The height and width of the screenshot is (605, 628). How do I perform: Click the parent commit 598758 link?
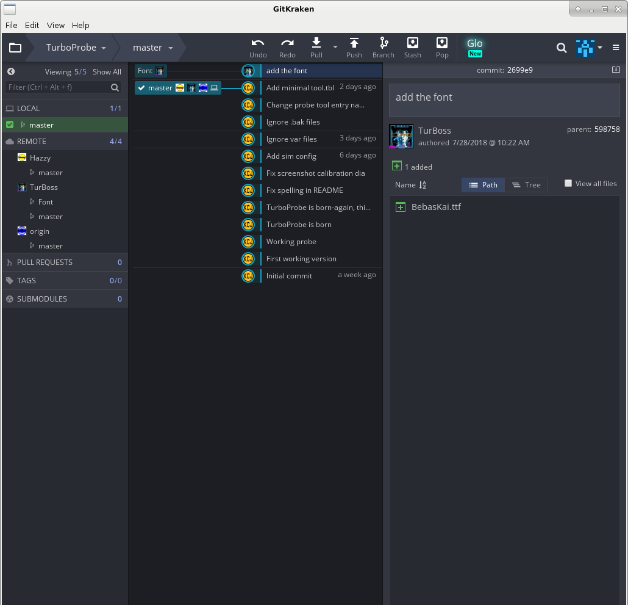click(607, 129)
